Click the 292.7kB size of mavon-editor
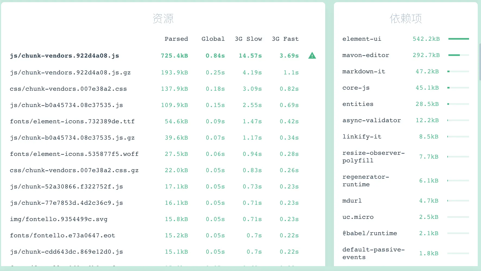This screenshot has width=481, height=271. [426, 55]
